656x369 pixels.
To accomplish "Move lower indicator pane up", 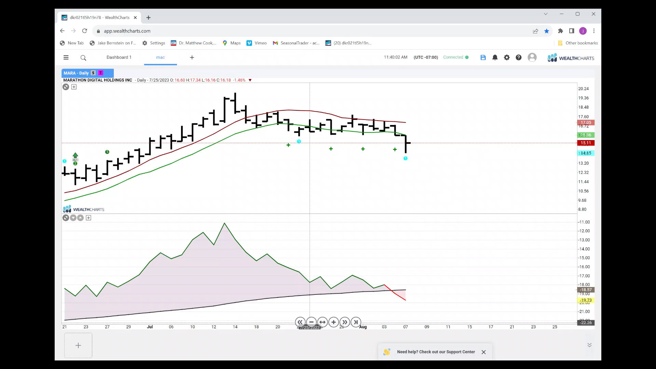I will [80, 218].
